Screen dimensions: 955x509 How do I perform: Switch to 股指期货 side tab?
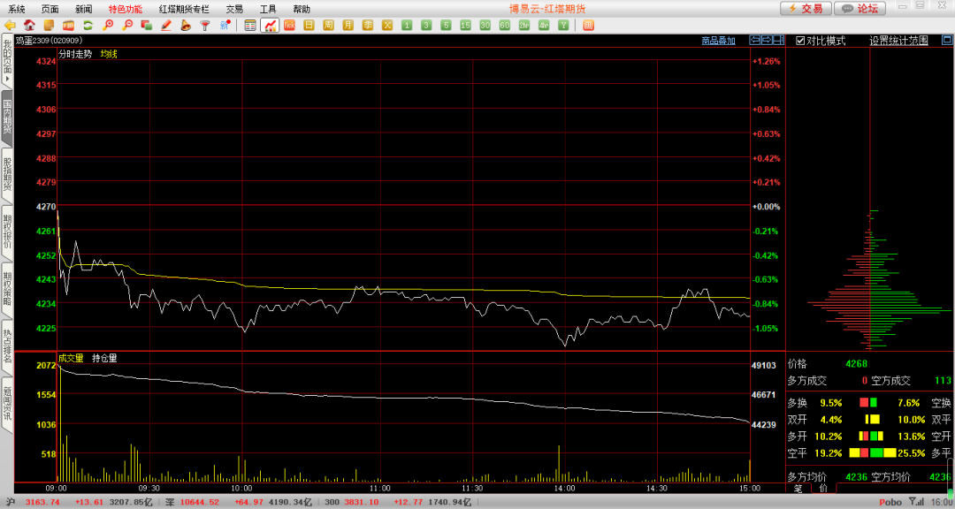[7, 174]
